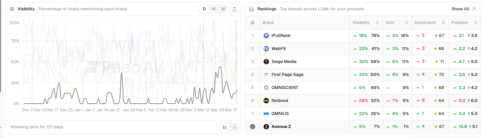The image size is (485, 138).
Task: Click the hash column header icon
Action: click(x=253, y=23)
